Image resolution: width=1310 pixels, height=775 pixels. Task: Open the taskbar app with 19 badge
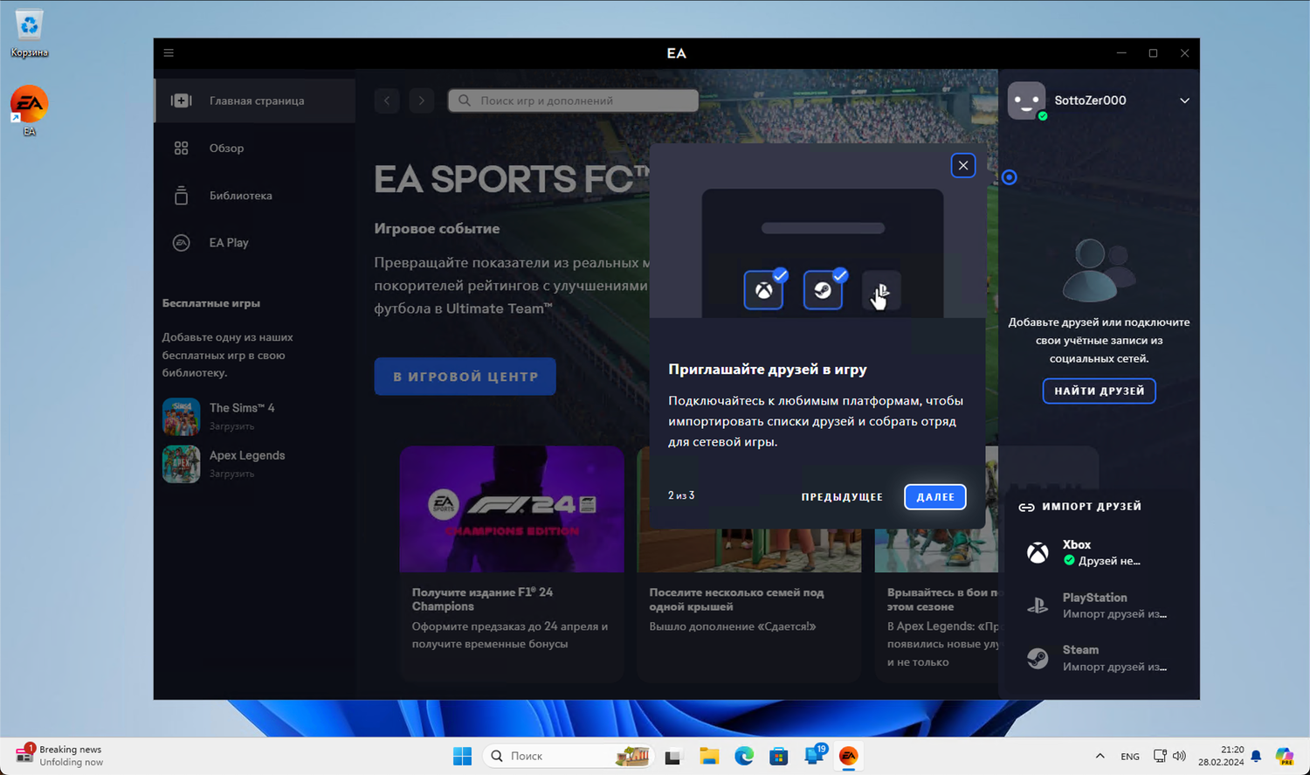(815, 756)
